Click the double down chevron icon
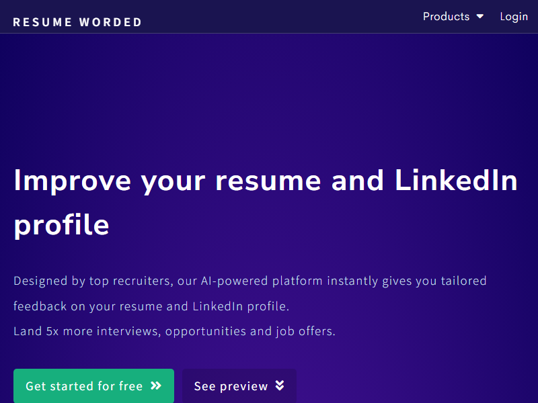538x403 pixels. (280, 386)
